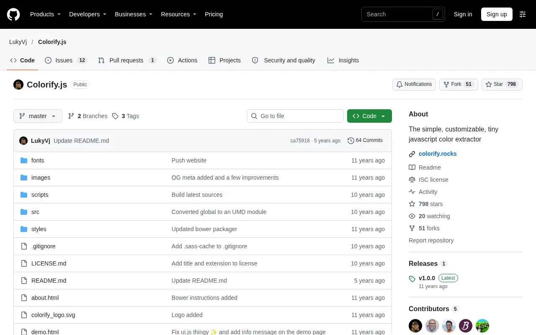Click the Notifications button
This screenshot has width=536, height=335.
pos(414,84)
